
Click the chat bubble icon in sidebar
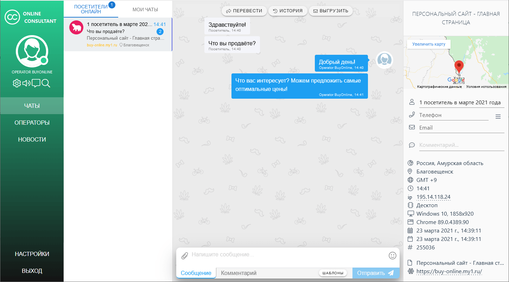(36, 83)
